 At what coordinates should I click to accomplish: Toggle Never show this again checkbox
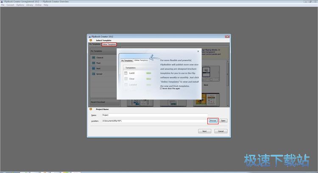(161, 89)
